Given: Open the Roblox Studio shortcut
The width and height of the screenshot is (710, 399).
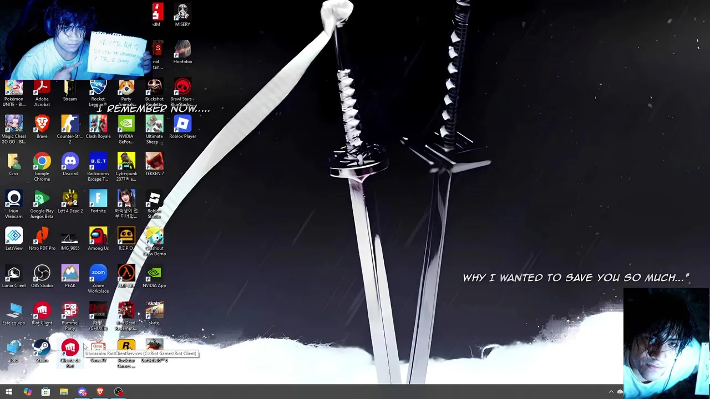Looking at the screenshot, I should point(154,204).
